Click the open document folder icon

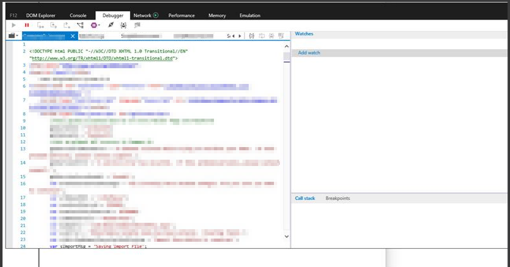click(12, 35)
